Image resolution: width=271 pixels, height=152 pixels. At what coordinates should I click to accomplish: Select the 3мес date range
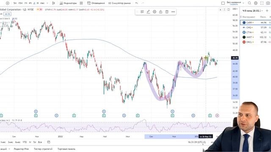[x=10, y=142]
